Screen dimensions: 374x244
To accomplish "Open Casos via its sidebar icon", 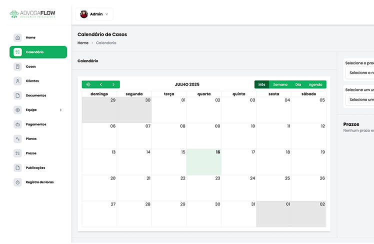I will (17, 66).
